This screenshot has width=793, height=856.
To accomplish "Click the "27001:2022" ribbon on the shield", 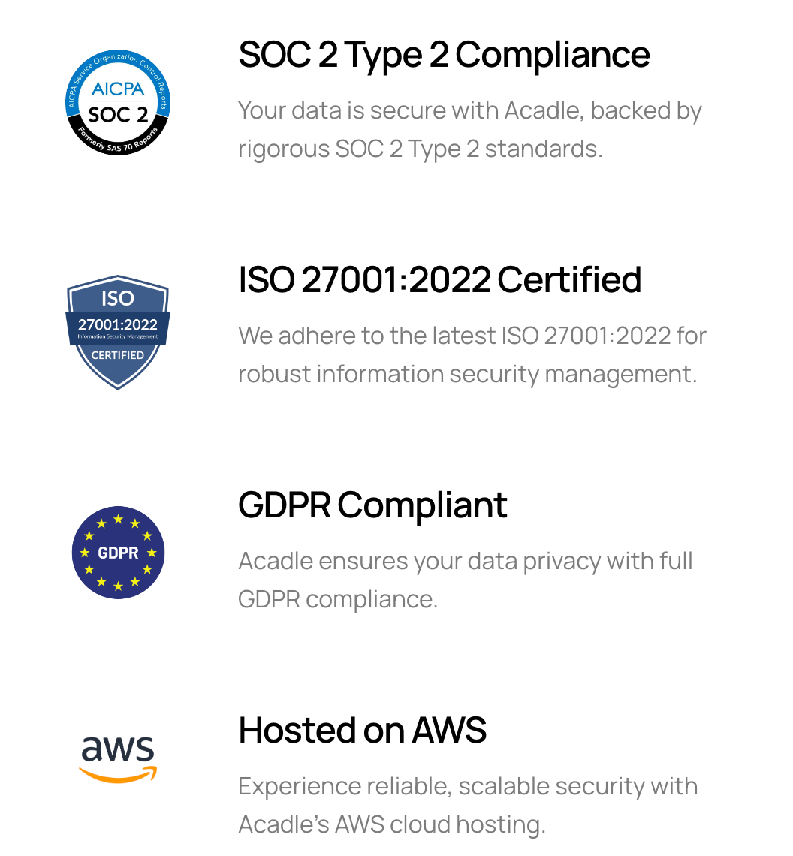I will click(118, 326).
